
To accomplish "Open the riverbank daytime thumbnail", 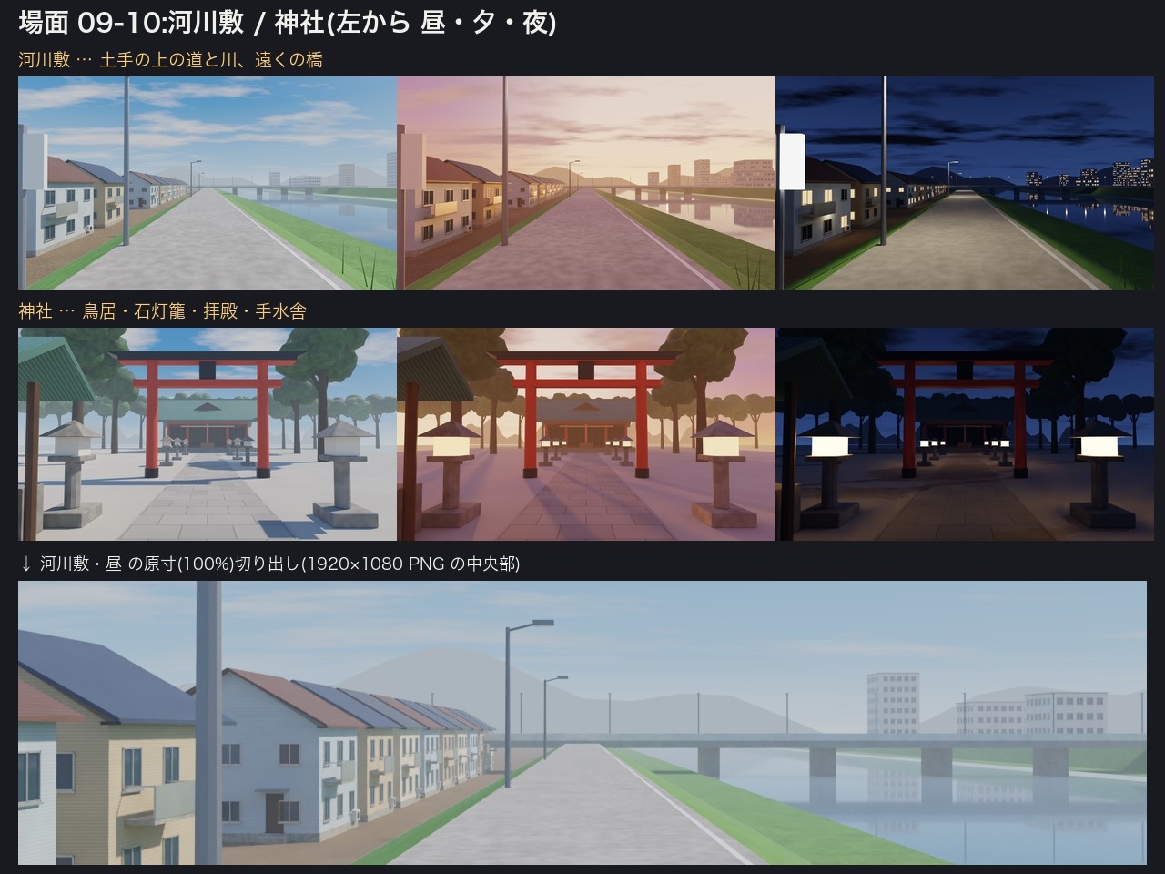I will tap(208, 183).
